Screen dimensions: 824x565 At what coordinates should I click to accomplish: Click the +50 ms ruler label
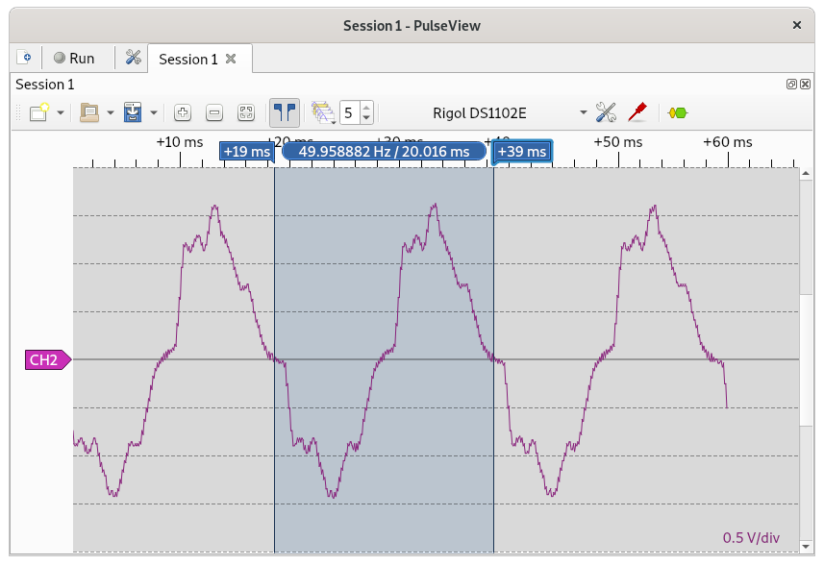618,142
